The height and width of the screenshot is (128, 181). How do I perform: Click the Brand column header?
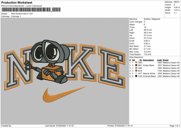[166, 60]
